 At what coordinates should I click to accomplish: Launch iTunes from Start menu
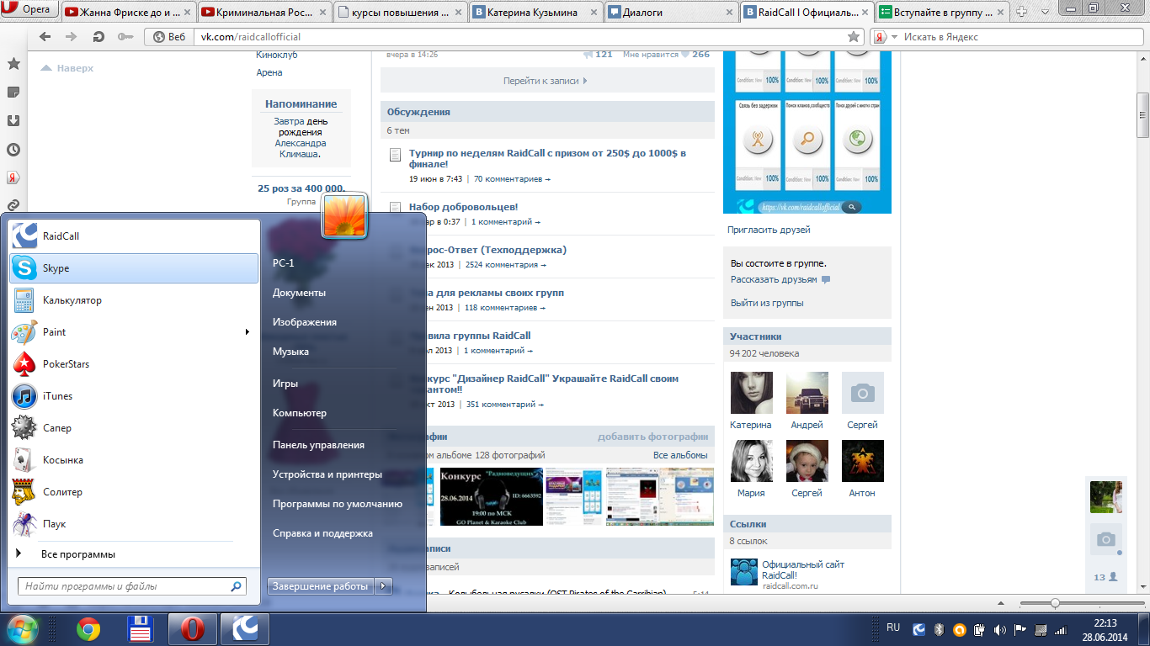tap(134, 396)
